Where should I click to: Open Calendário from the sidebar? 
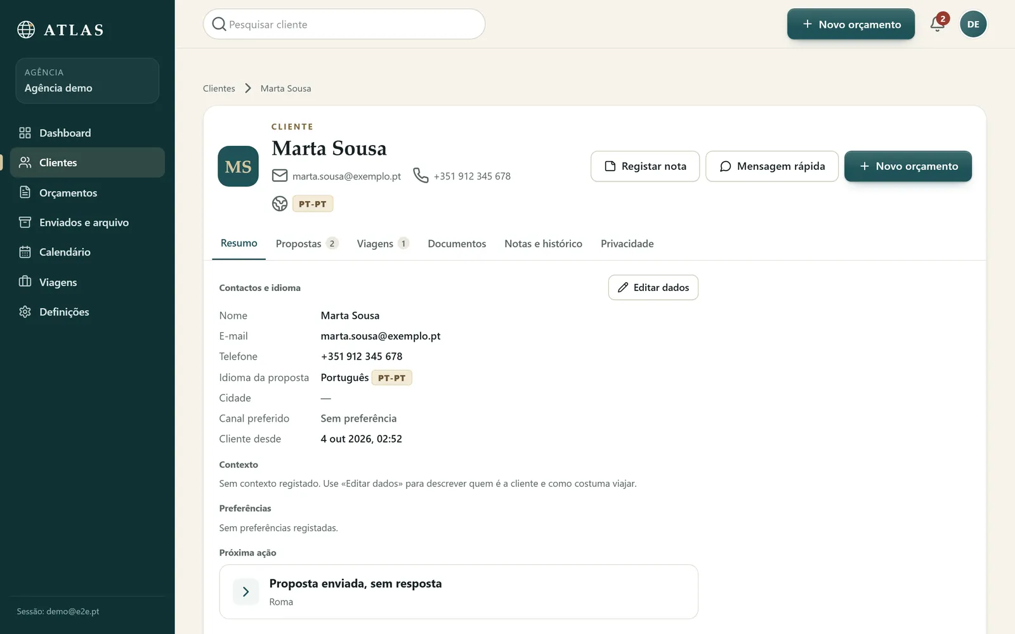tap(88, 252)
